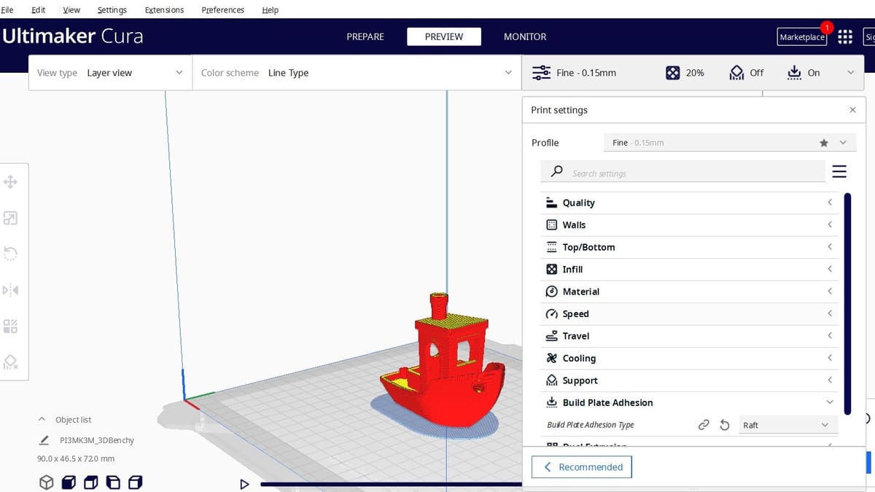
Task: Click the support icon showing Off
Action: point(736,73)
